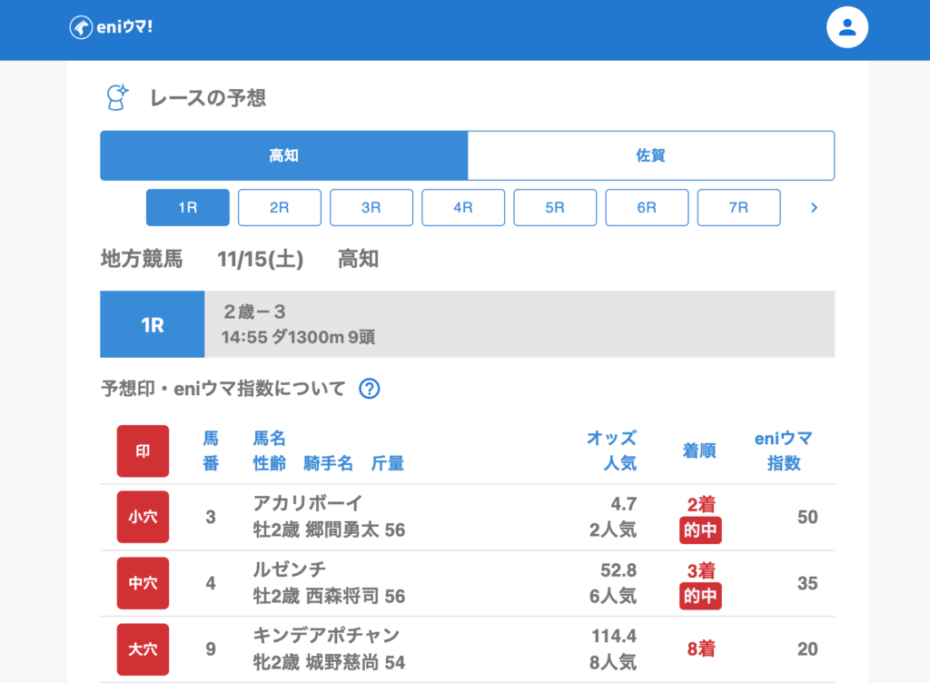Click the 的中 badge for ルゼンチ
Viewport: 930px width, 683px height.
[x=699, y=596]
